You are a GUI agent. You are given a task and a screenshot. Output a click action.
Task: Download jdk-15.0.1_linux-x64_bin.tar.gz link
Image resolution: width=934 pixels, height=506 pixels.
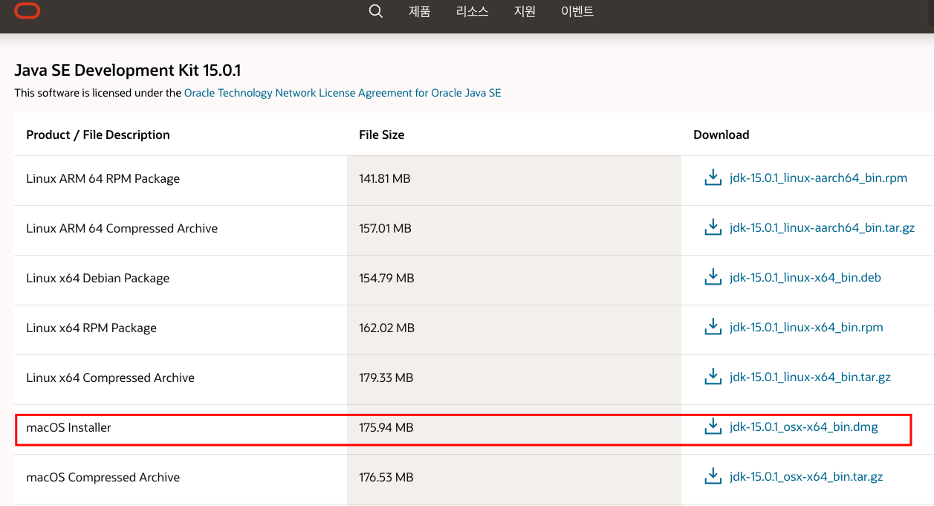click(810, 377)
